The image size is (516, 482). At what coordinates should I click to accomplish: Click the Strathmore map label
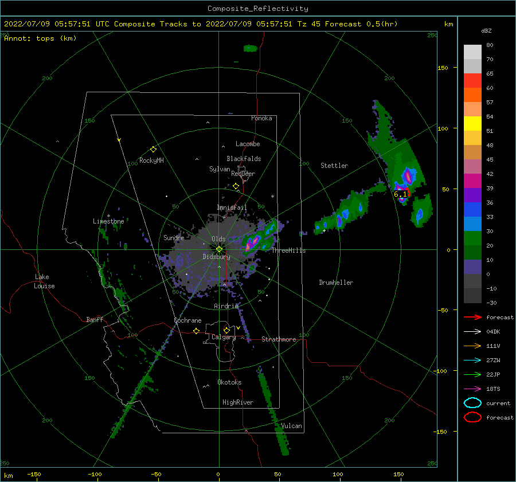(x=279, y=339)
